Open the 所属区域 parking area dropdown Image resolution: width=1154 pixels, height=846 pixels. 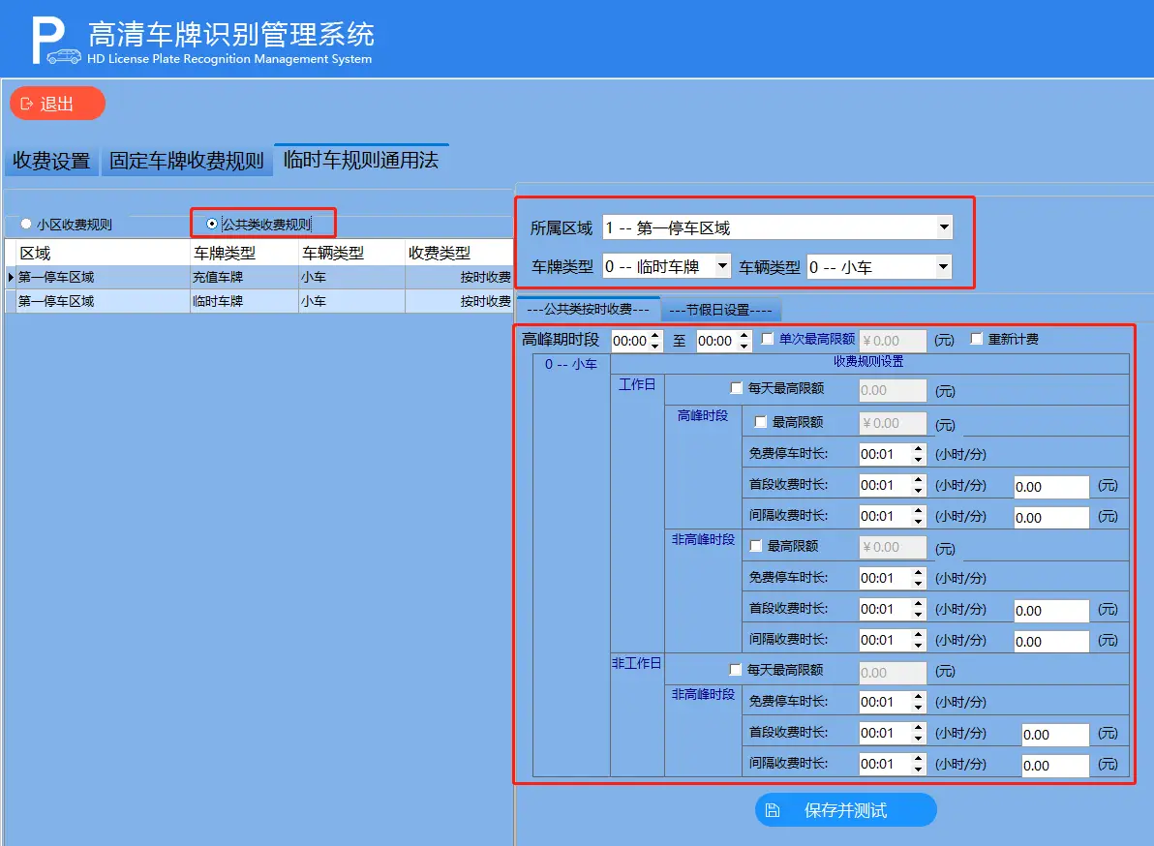click(944, 227)
